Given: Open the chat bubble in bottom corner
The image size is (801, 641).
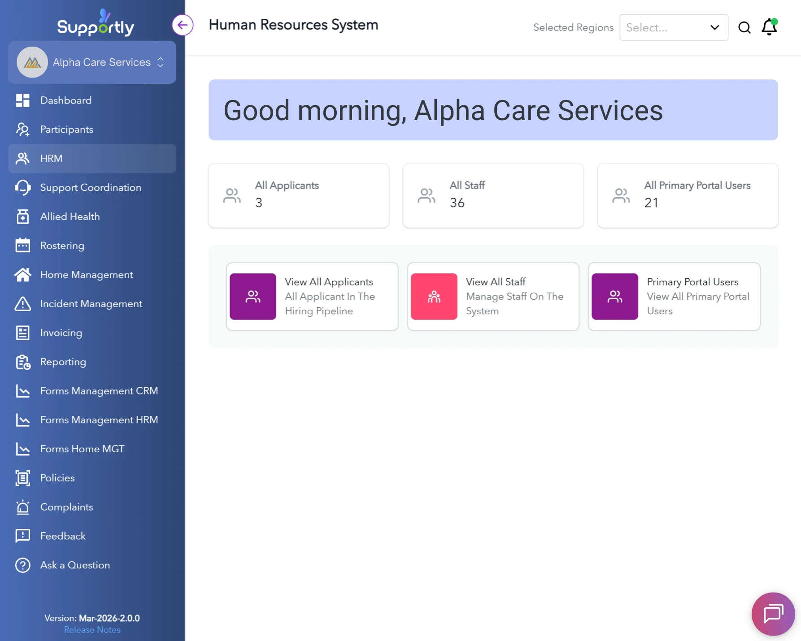Looking at the screenshot, I should (x=773, y=614).
